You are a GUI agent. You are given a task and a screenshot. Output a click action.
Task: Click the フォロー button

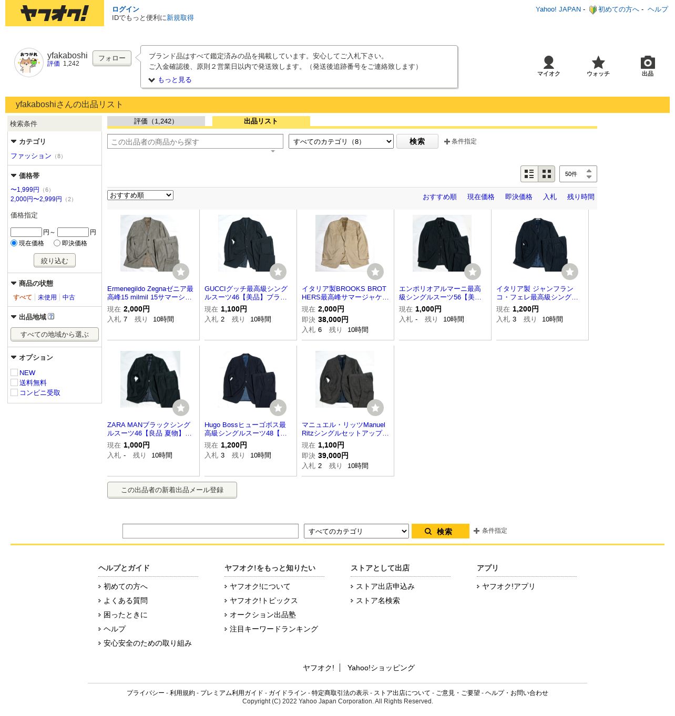[112, 58]
